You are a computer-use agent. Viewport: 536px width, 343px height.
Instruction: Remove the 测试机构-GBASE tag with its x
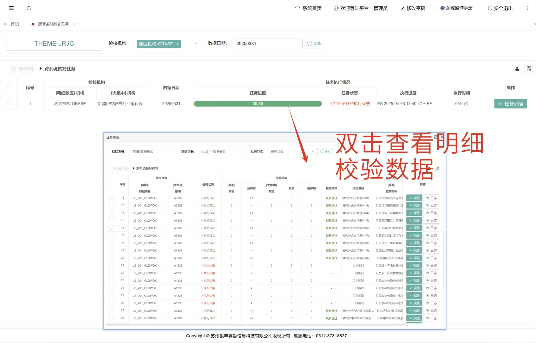point(177,44)
